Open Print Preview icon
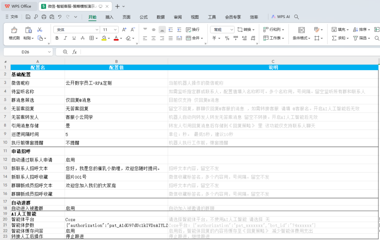Viewport: 380px width, 240px height. (52, 17)
